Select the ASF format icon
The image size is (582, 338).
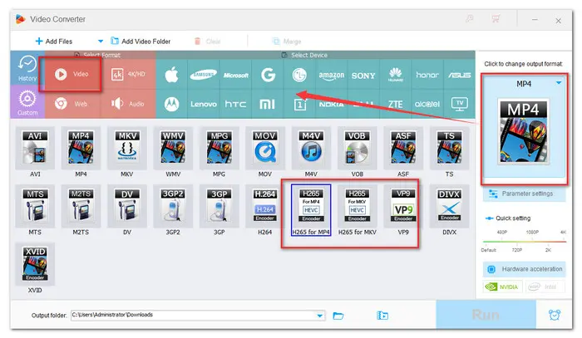click(403, 148)
